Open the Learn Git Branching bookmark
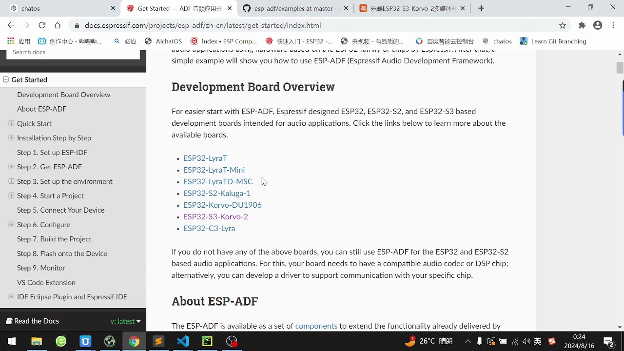The width and height of the screenshot is (624, 351). 553,41
